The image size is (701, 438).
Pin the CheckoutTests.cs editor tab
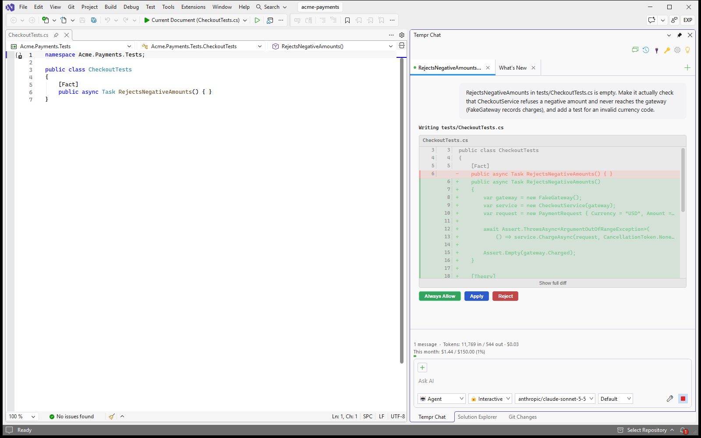[56, 35]
